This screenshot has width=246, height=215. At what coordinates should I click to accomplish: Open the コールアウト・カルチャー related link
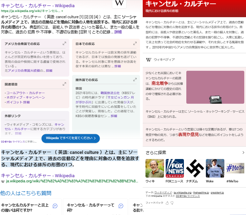click(x=26, y=93)
